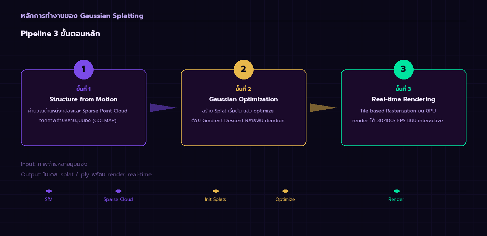Click the Input line text
This screenshot has height=236, width=487.
pos(54,164)
